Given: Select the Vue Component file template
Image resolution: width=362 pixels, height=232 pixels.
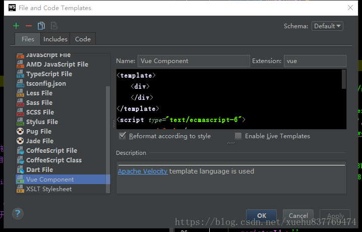Looking at the screenshot, I should pos(50,180).
